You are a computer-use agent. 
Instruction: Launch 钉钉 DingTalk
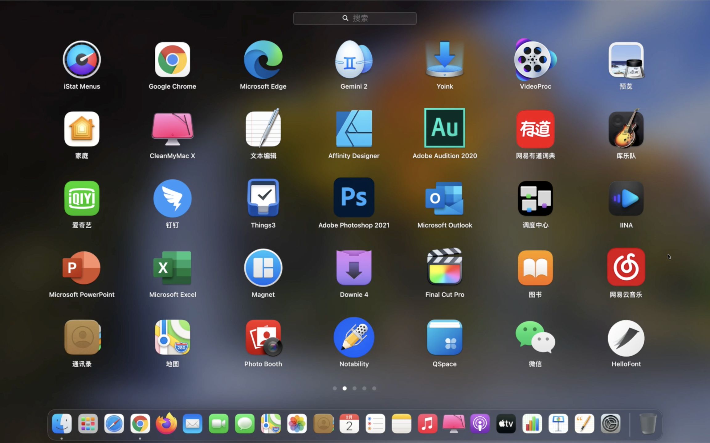(x=172, y=198)
